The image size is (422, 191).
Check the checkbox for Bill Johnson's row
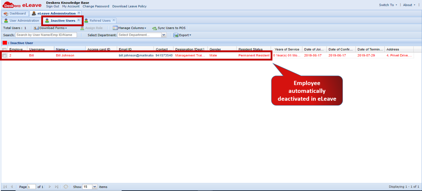(x=4, y=55)
